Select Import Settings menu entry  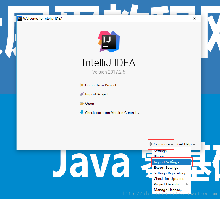coord(171,162)
